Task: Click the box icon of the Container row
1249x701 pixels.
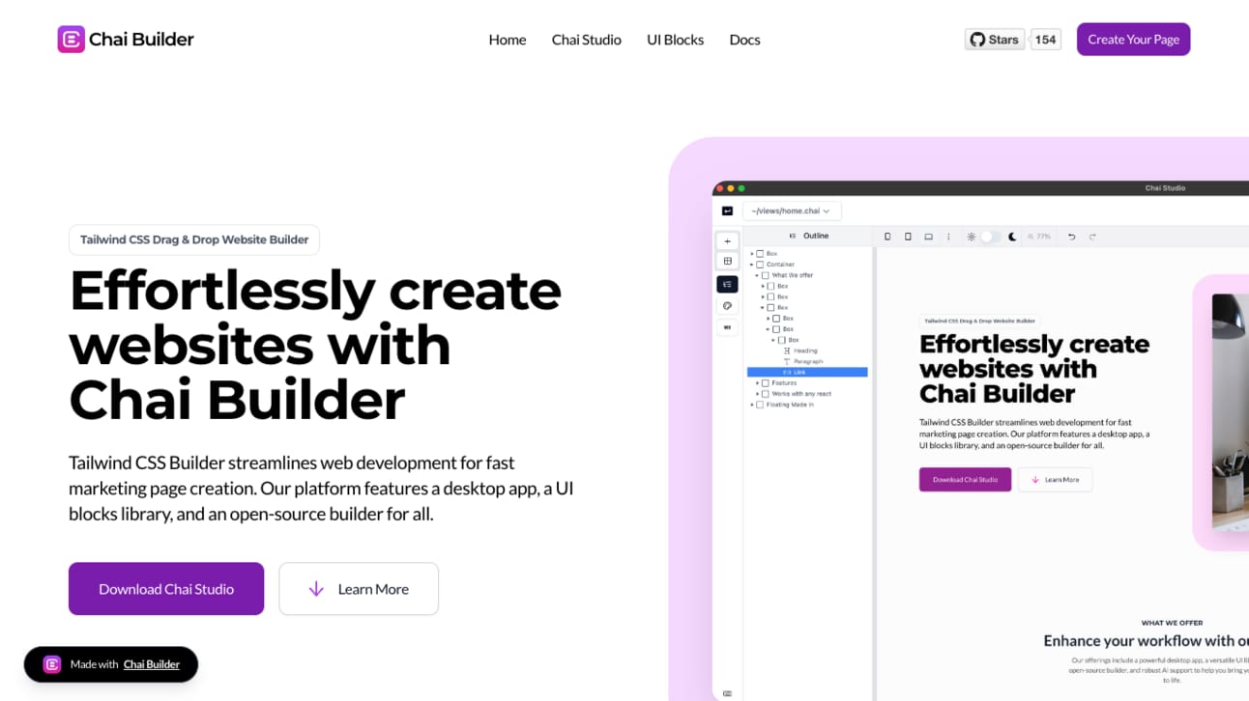Action: (x=760, y=265)
